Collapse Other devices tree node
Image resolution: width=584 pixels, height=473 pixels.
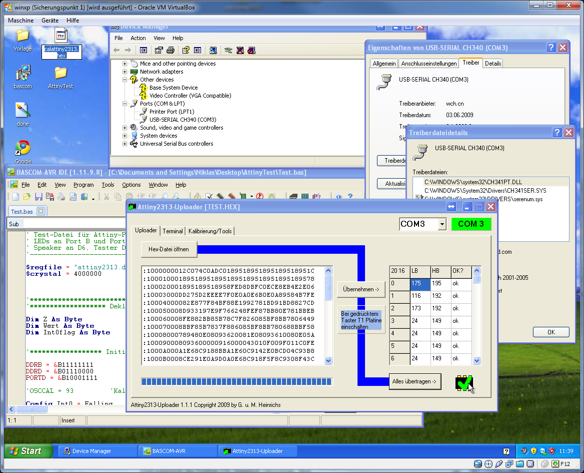[125, 80]
